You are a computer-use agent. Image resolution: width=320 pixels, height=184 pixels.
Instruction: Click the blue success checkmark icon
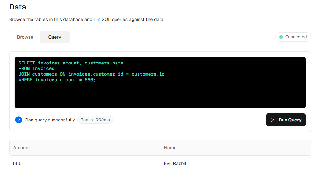[19, 120]
